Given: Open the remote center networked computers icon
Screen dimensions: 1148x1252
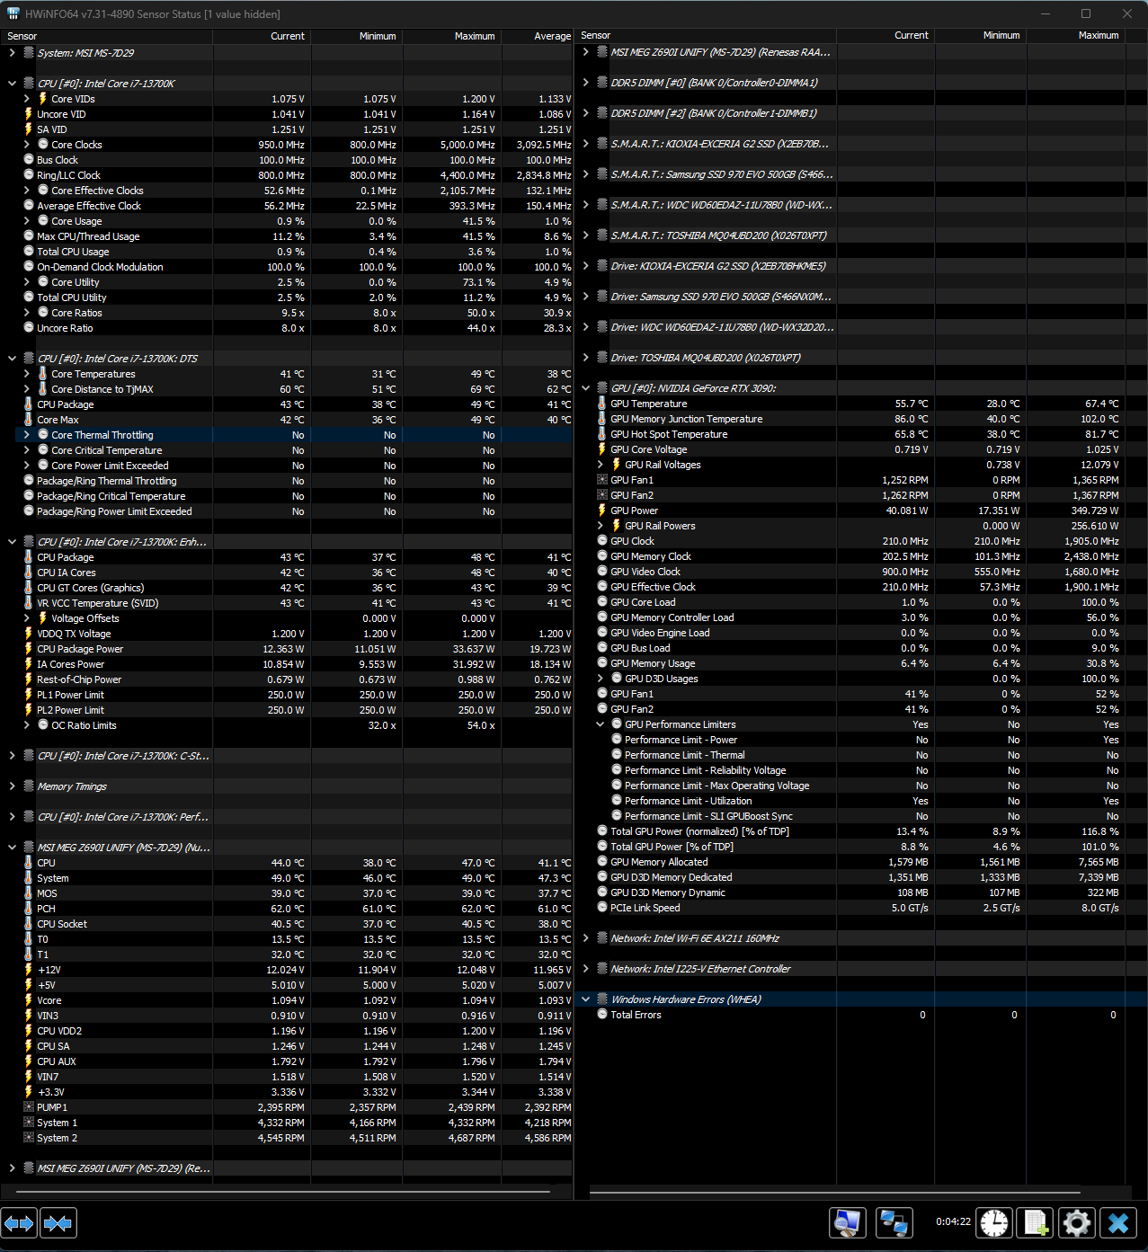Looking at the screenshot, I should click(x=894, y=1223).
